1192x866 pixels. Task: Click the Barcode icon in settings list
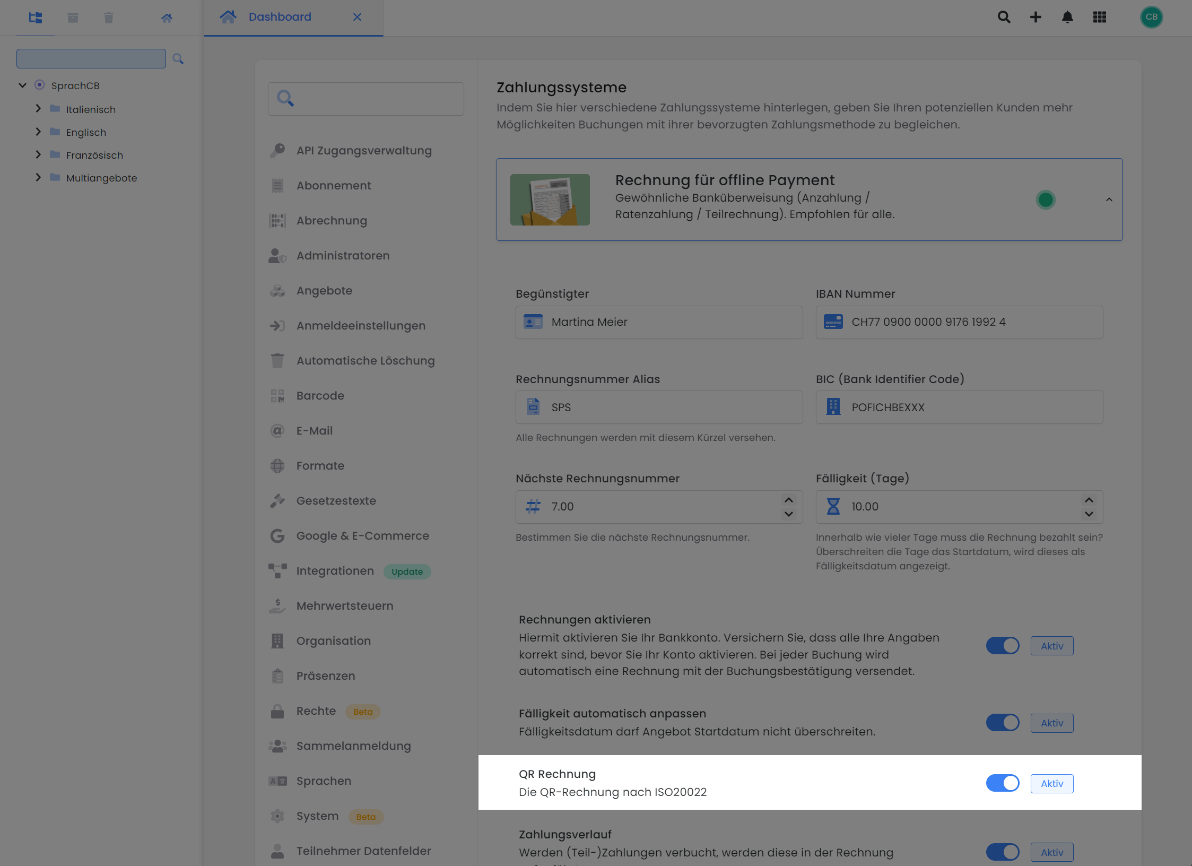(277, 395)
